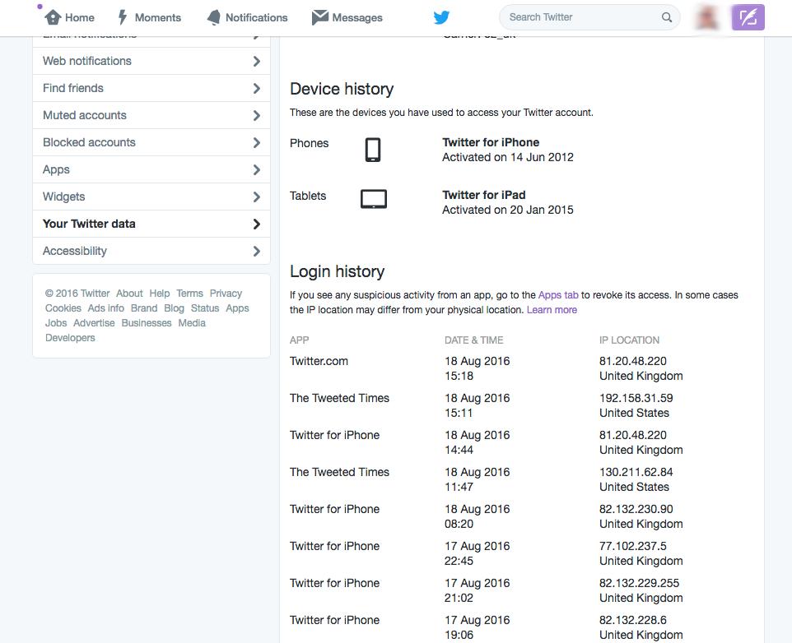Click the DATE & TIME column header
The height and width of the screenshot is (643, 792).
click(473, 340)
